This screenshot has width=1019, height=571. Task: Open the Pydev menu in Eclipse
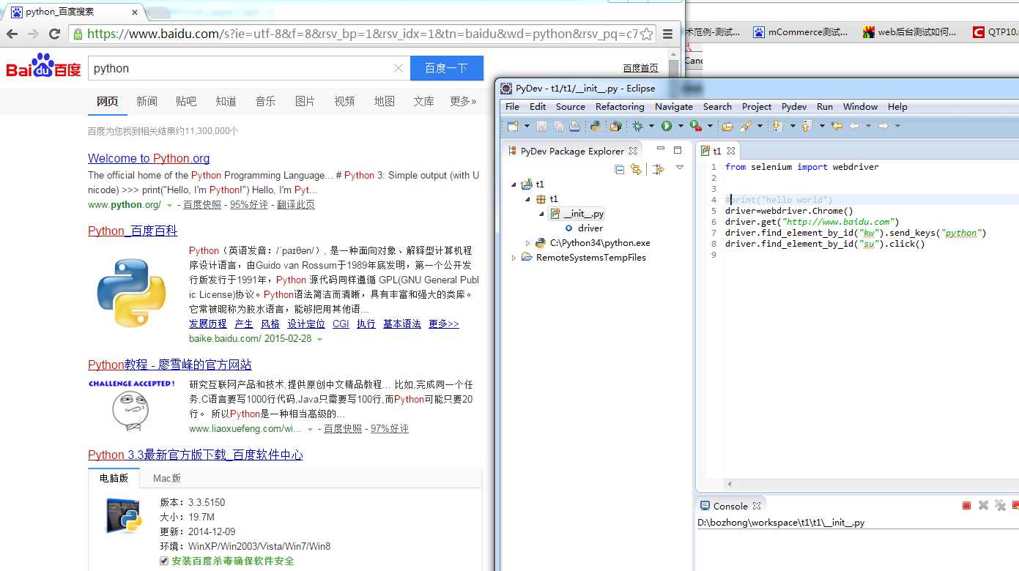794,106
